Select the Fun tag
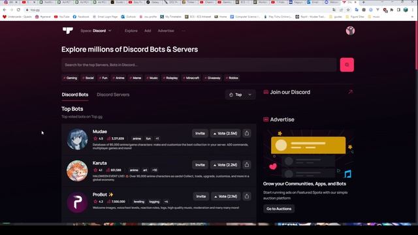Image resolution: width=418 pixels, height=235 pixels. pyautogui.click(x=103, y=78)
